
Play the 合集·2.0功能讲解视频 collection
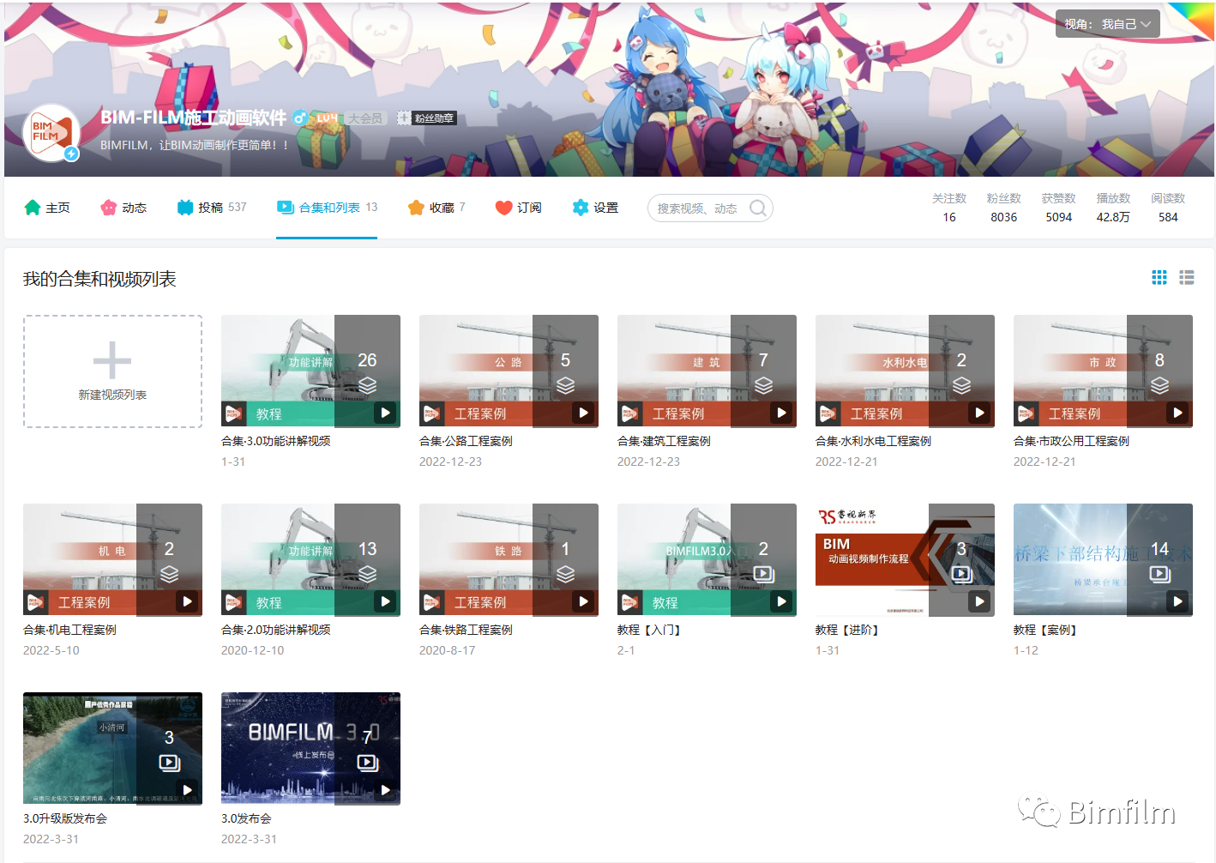(x=385, y=601)
